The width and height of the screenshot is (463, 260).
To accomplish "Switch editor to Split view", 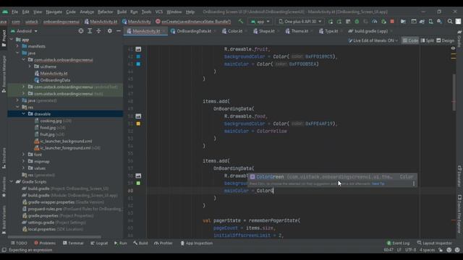I will coord(428,40).
